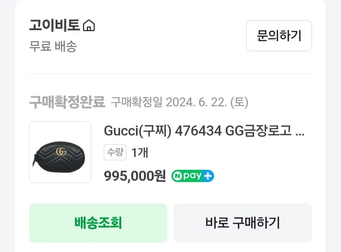Click the pay text in the Npay badge

point(192,176)
